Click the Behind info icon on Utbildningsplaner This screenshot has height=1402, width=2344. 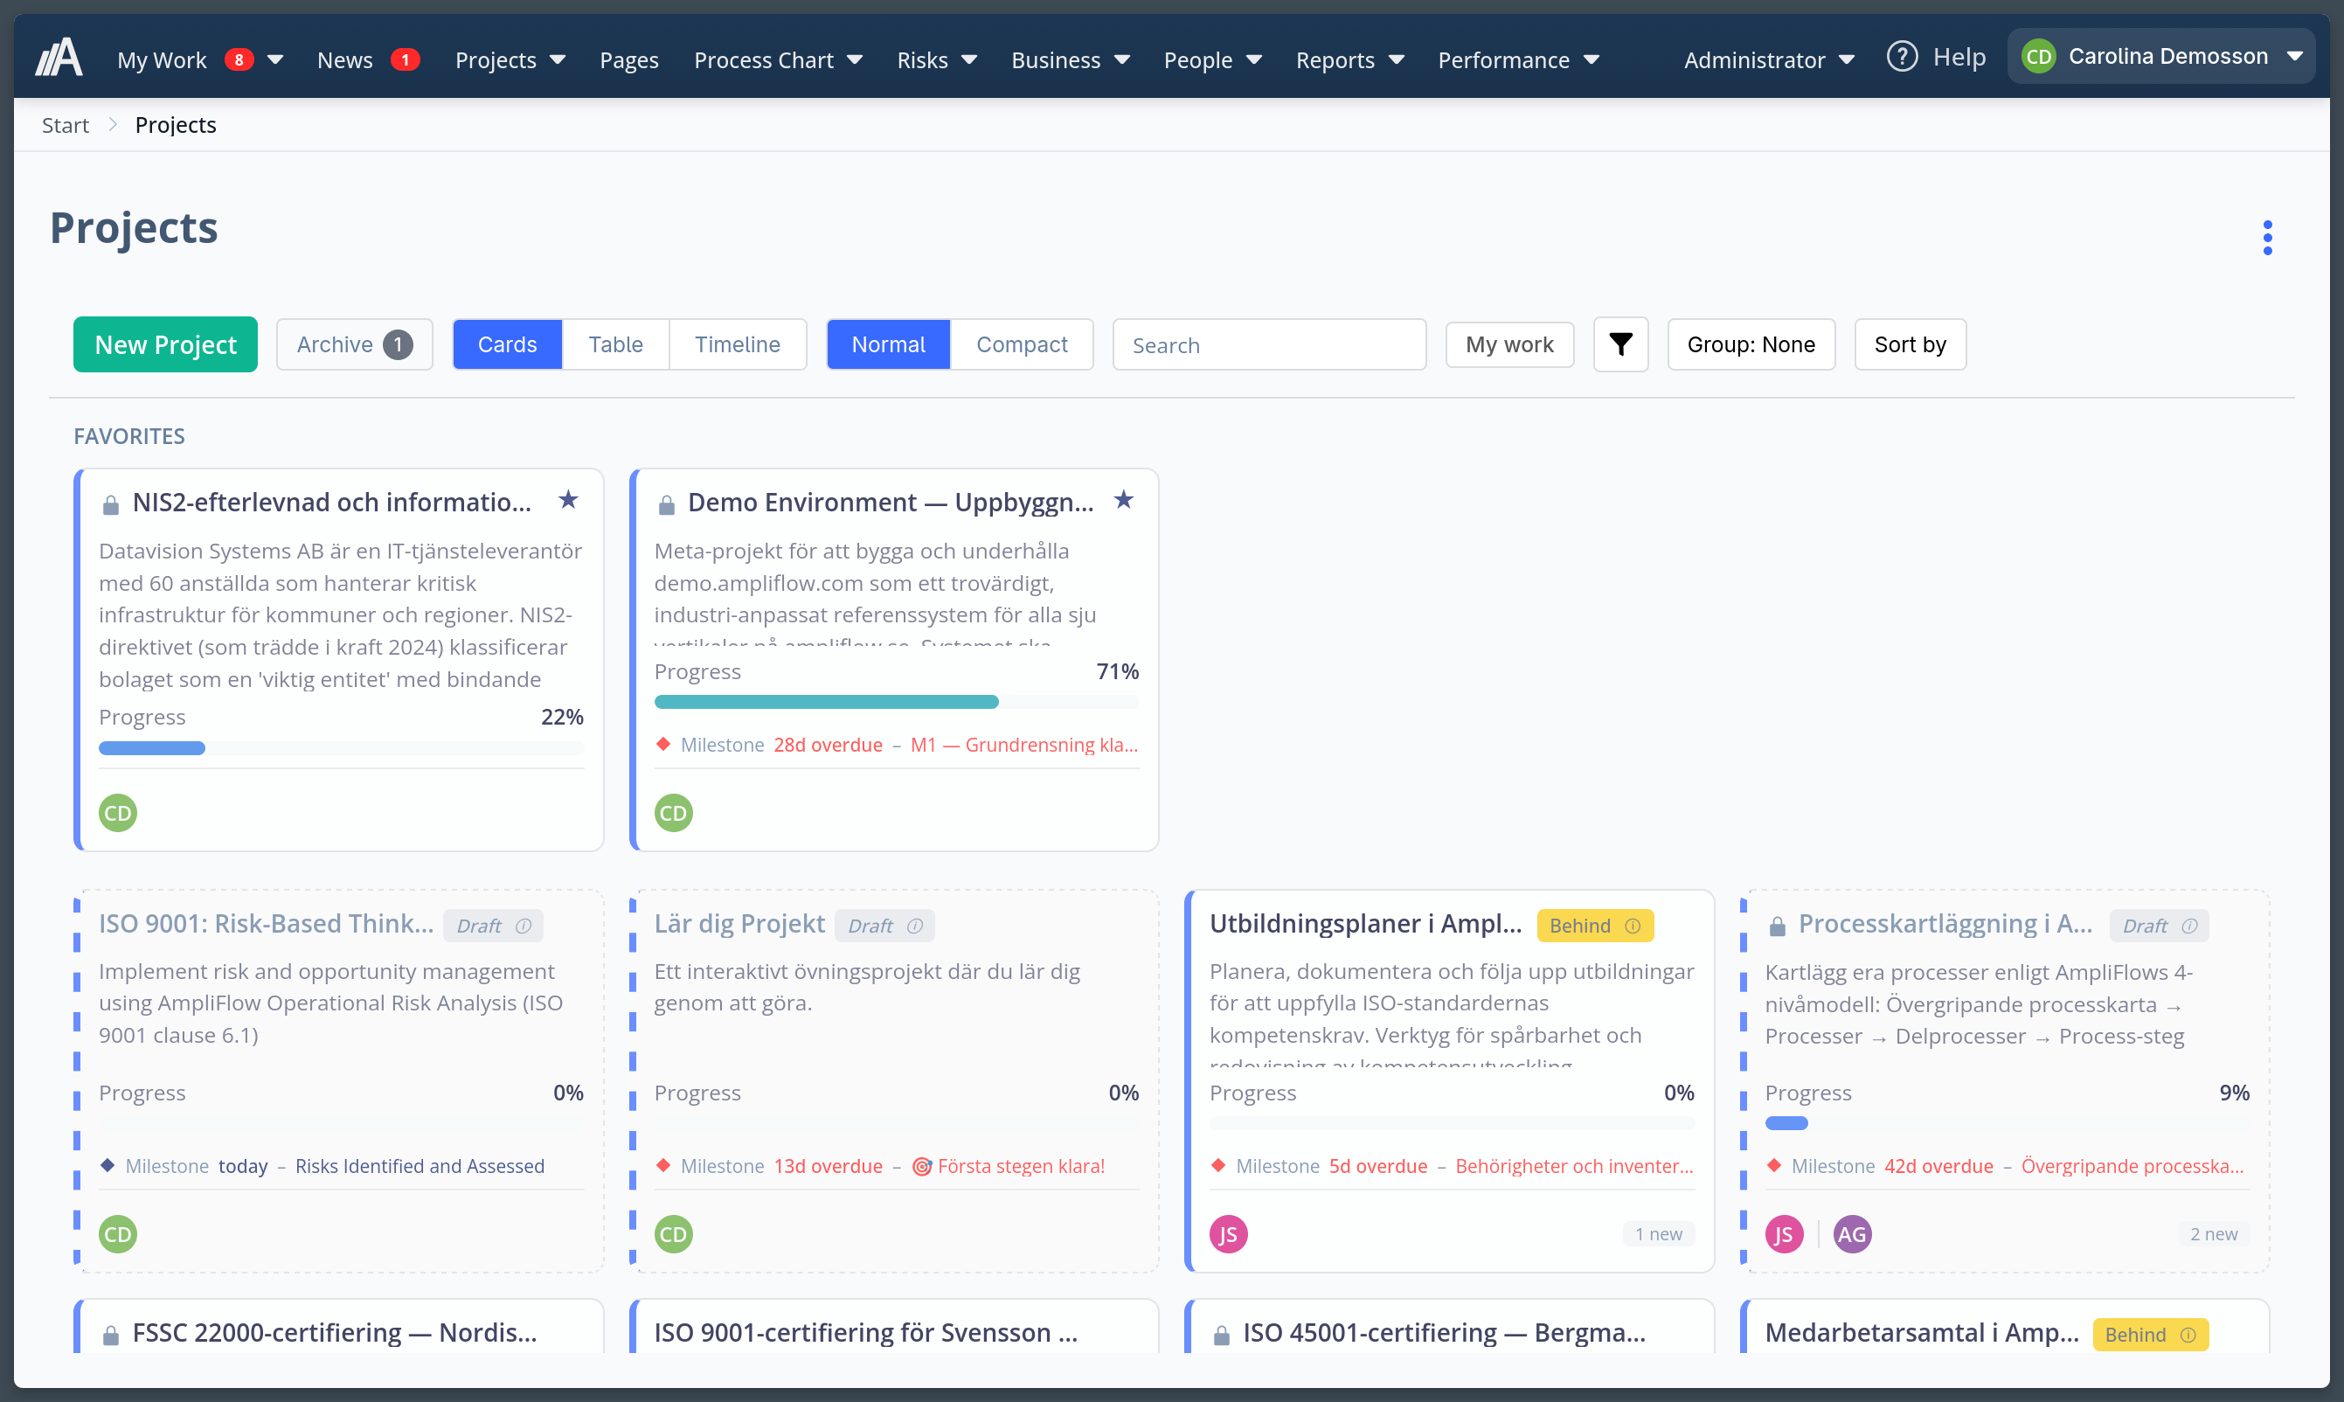[x=1633, y=926]
